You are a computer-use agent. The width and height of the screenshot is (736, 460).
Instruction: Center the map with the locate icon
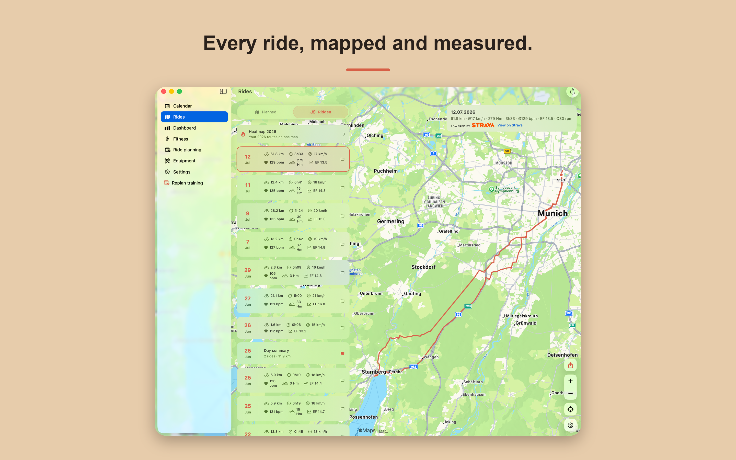(570, 409)
